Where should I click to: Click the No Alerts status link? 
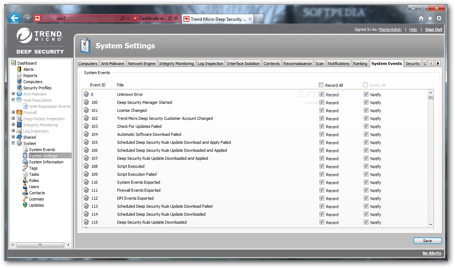[432, 253]
